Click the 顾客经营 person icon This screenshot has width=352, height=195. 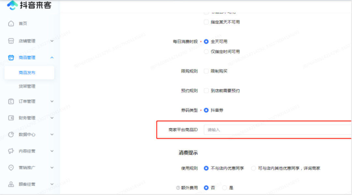click(x=11, y=184)
